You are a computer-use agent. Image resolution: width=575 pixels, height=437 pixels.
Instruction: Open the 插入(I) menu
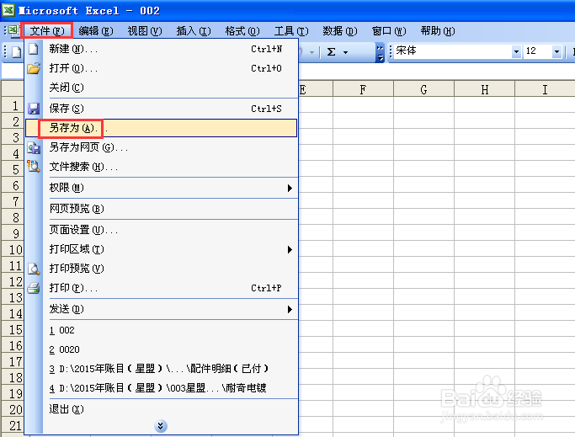click(x=194, y=31)
